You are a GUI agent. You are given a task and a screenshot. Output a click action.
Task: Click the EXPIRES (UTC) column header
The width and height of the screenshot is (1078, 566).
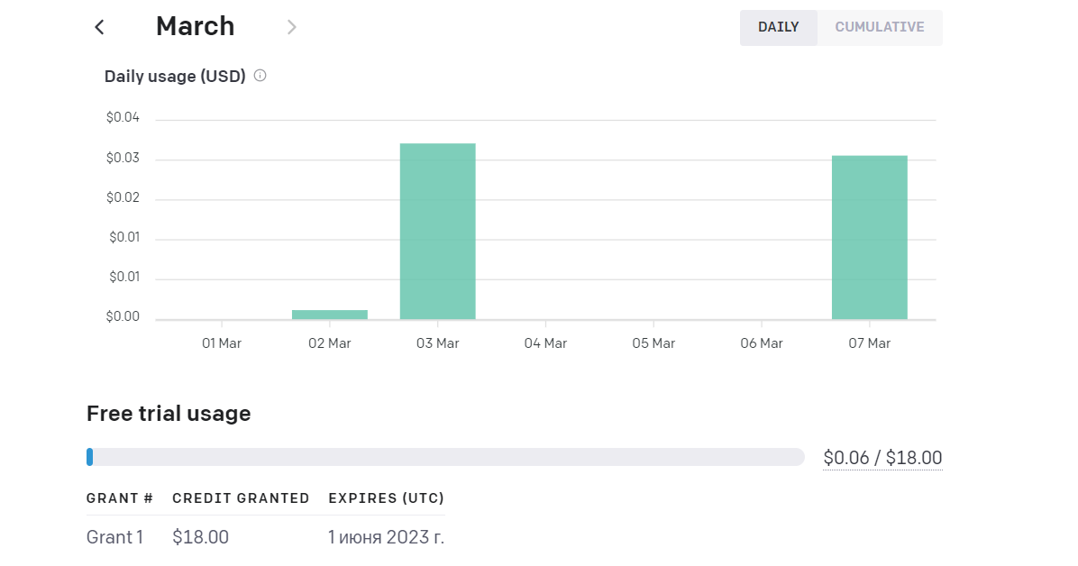click(386, 498)
